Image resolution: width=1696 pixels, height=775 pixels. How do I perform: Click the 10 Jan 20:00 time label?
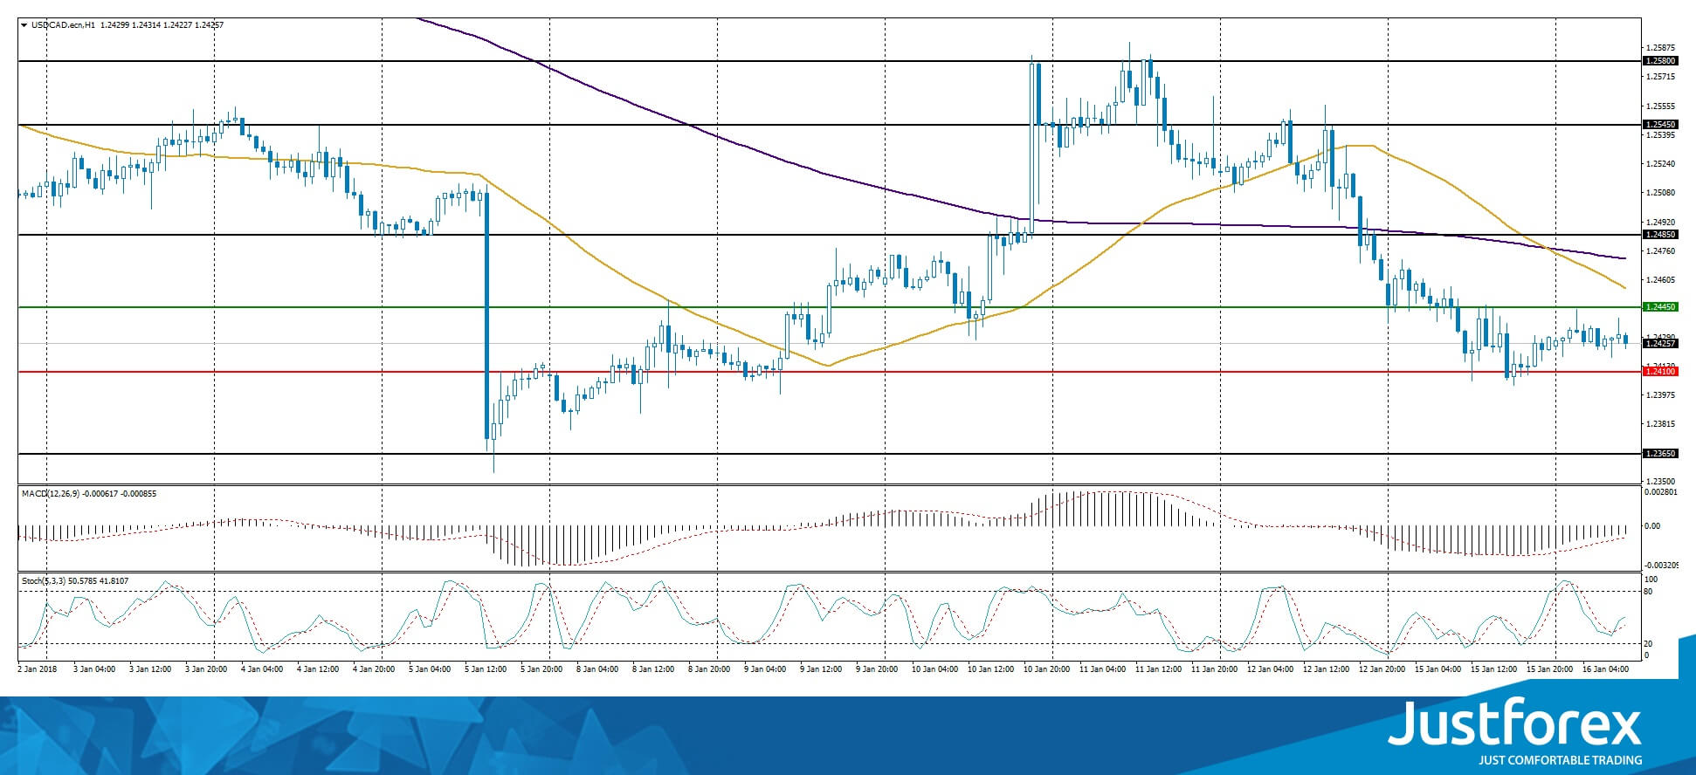click(1046, 669)
